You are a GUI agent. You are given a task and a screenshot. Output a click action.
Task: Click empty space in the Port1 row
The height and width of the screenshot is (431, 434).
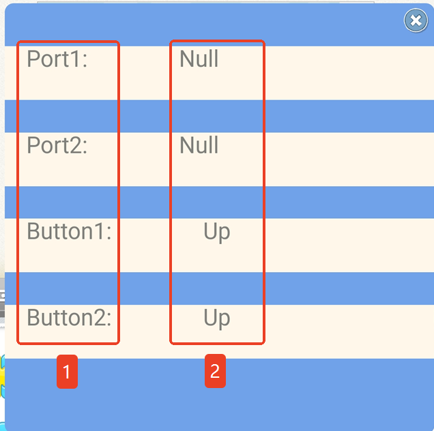coord(349,73)
